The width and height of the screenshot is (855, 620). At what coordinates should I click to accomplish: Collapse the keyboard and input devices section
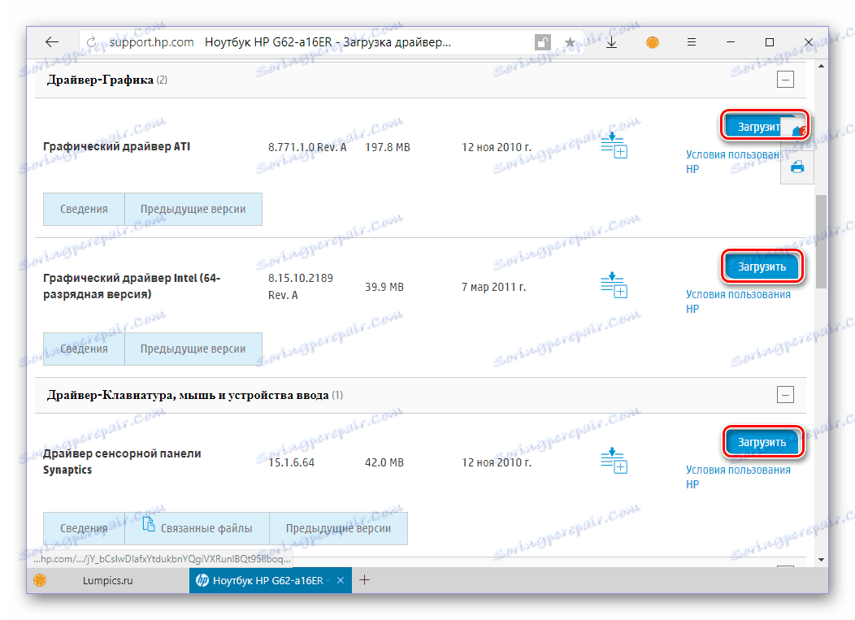(785, 394)
